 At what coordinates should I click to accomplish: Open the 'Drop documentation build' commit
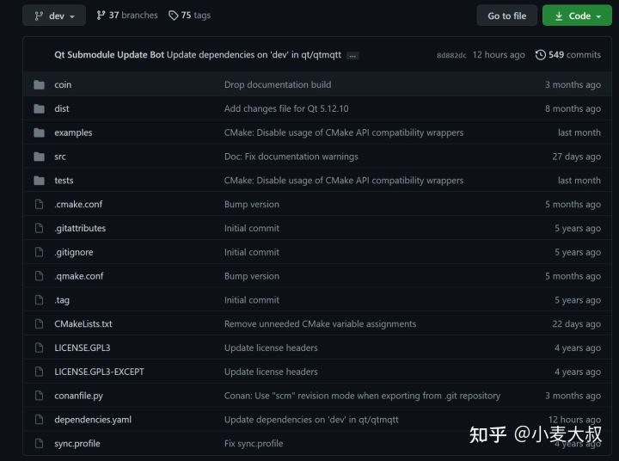[x=278, y=84]
